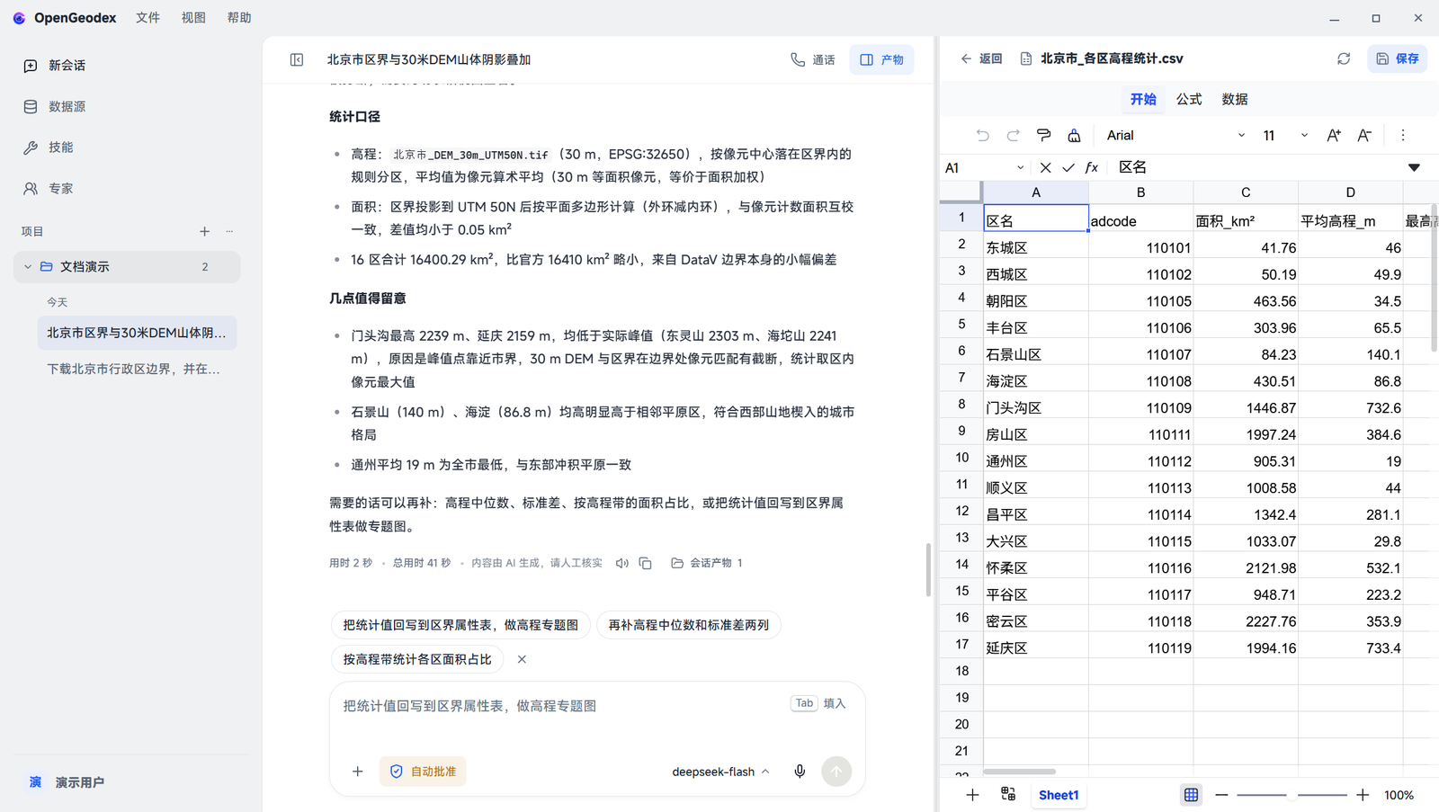Toggle the 产物 artifacts panel
Image resolution: width=1439 pixels, height=812 pixels.
(881, 59)
